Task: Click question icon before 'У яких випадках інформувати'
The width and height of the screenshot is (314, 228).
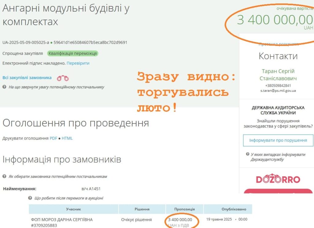Action: point(247,154)
